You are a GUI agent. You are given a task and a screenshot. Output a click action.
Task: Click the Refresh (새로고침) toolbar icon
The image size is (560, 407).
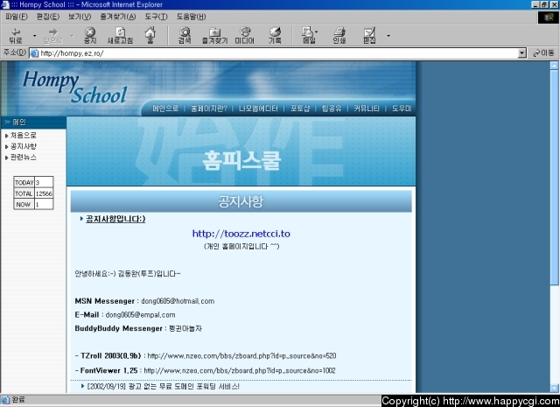[121, 35]
